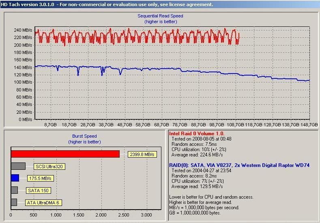Click 'Tested on 2008-08-05 at 00:48' text

(x=202, y=139)
